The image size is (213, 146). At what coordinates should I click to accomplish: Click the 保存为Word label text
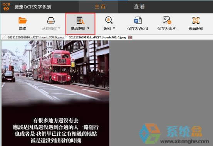tap(138, 28)
